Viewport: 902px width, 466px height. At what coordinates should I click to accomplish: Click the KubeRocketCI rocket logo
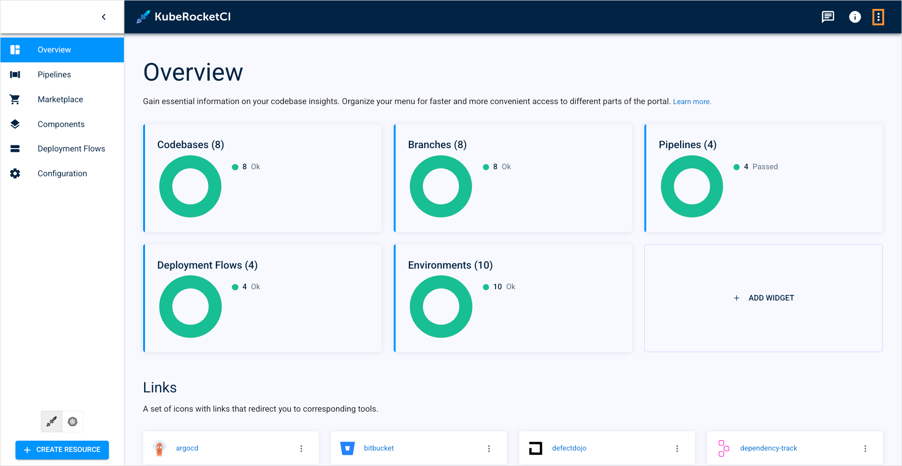[x=144, y=16]
